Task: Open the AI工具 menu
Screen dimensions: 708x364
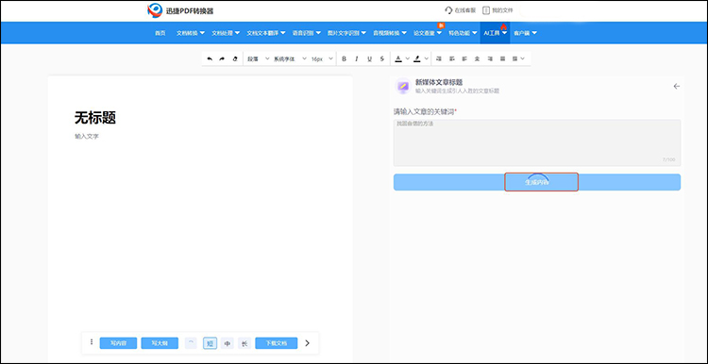Action: (x=495, y=33)
